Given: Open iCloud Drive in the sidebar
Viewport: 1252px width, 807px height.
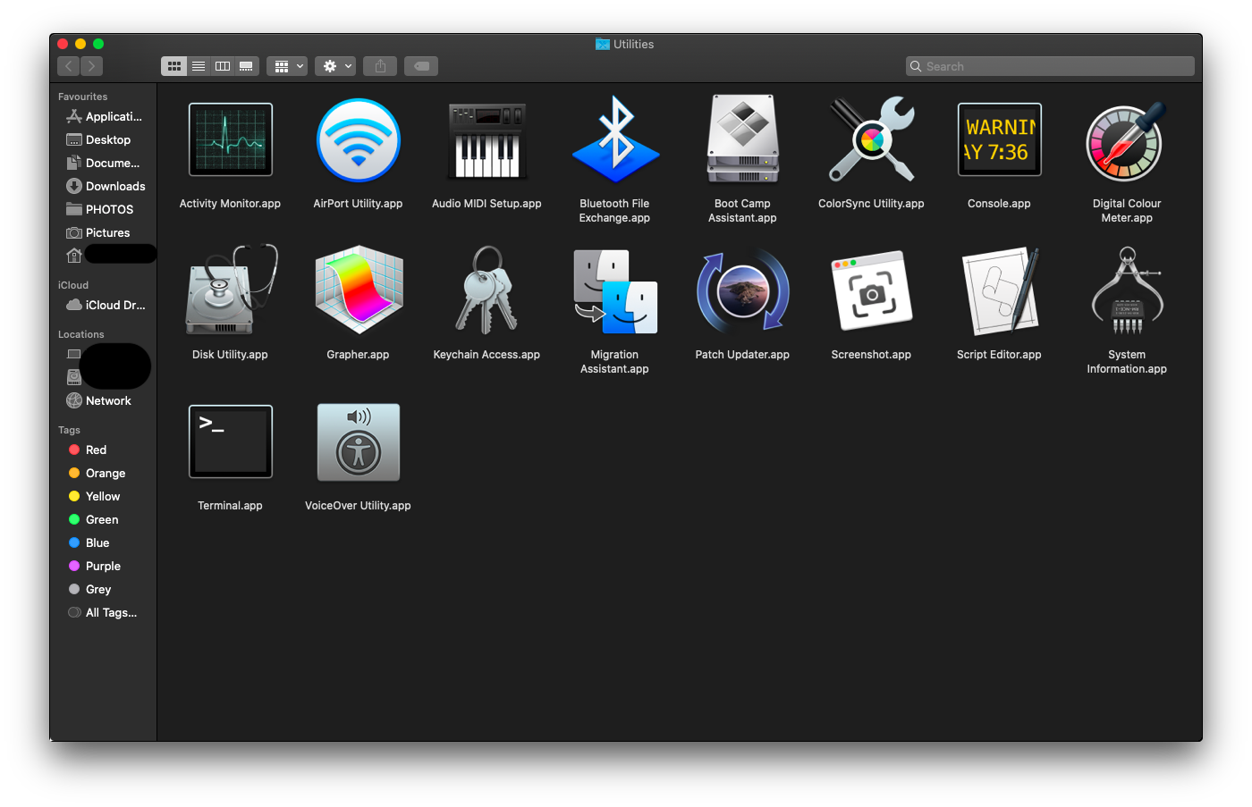Looking at the screenshot, I should 104,305.
